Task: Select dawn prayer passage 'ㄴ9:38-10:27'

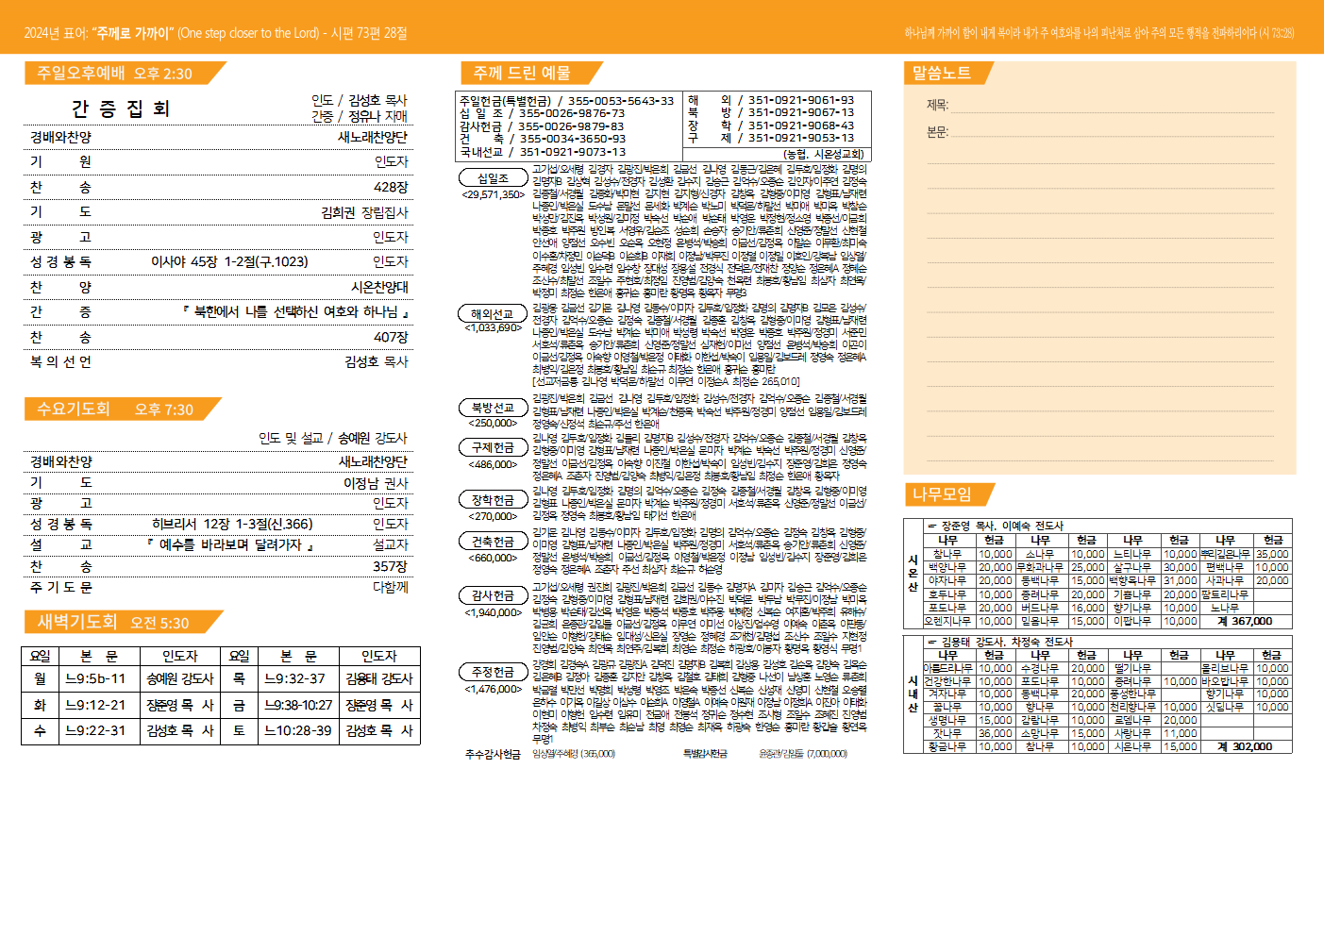Action: point(298,705)
